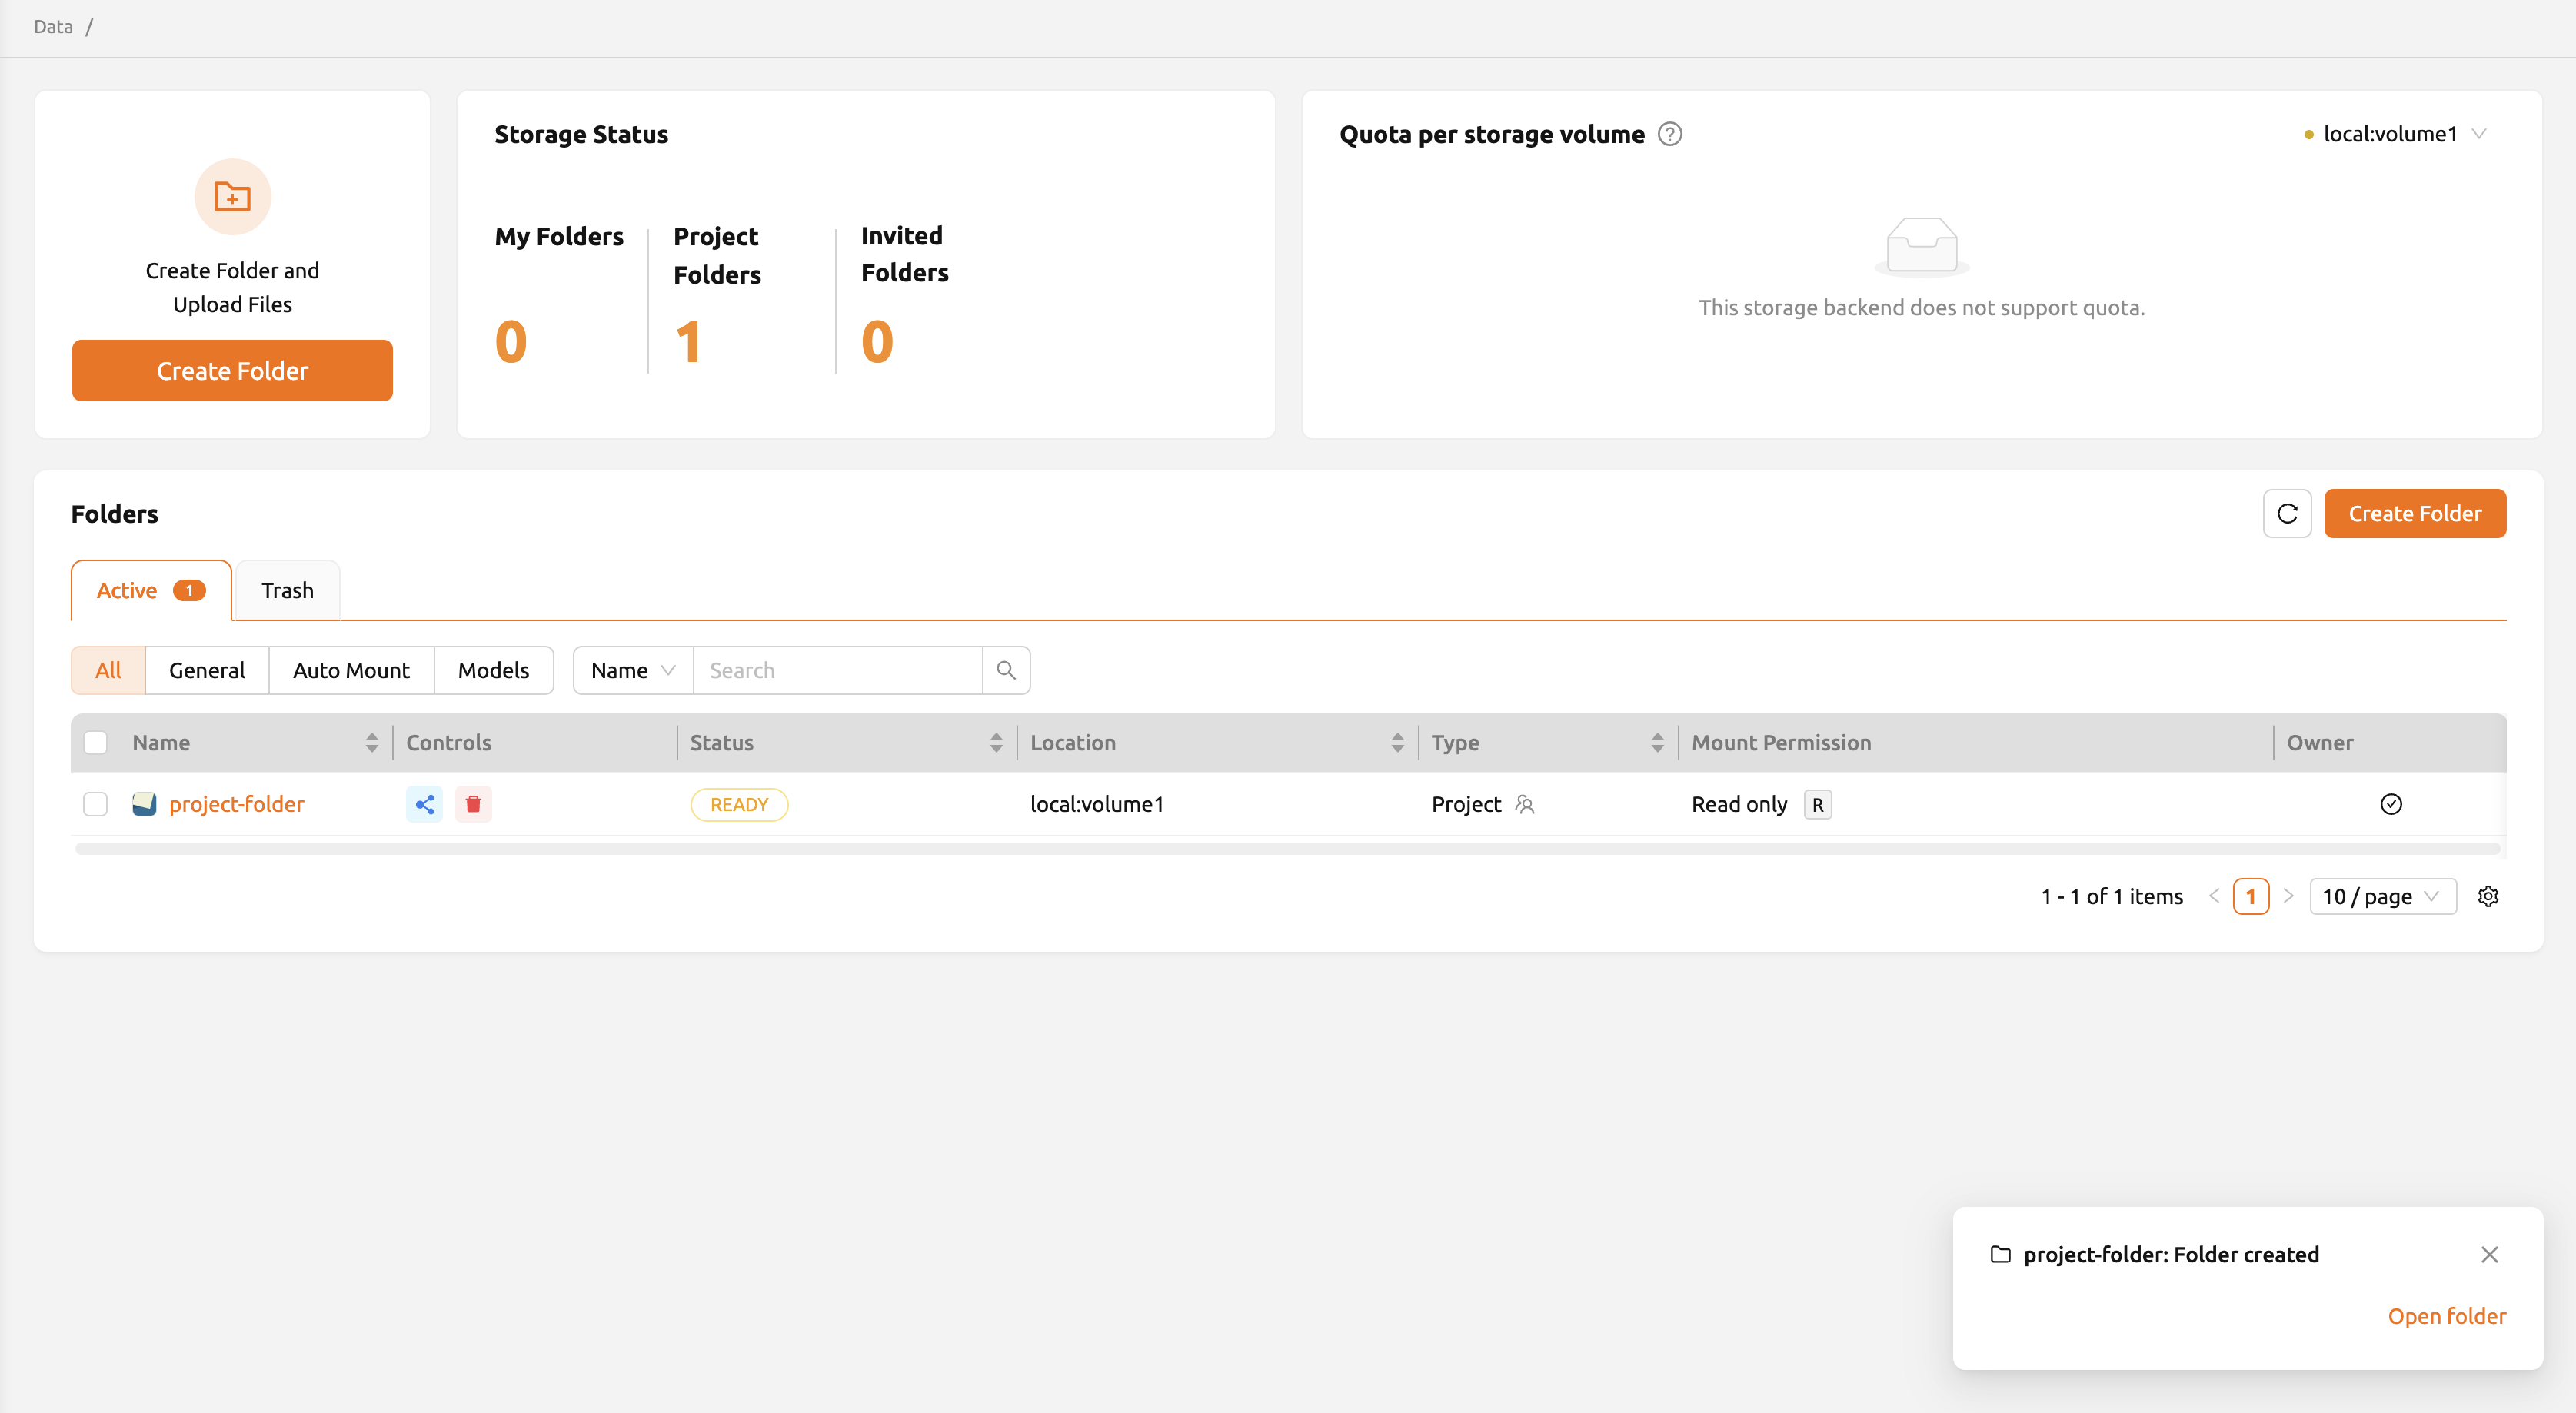Toggle the select-all folders checkbox
This screenshot has width=2576, height=1413.
pyautogui.click(x=95, y=742)
